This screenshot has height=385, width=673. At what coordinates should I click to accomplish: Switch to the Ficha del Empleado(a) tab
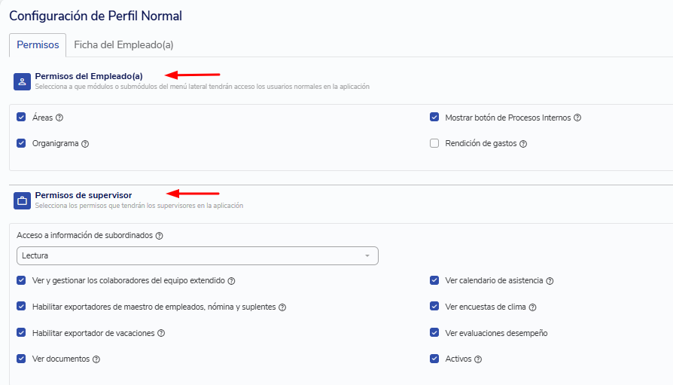click(x=123, y=44)
